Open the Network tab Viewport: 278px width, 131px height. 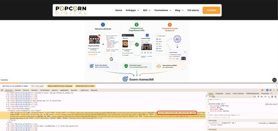(34, 90)
